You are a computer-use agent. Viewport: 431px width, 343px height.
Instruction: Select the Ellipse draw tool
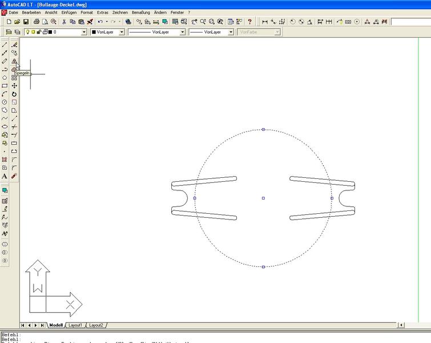coord(5,127)
